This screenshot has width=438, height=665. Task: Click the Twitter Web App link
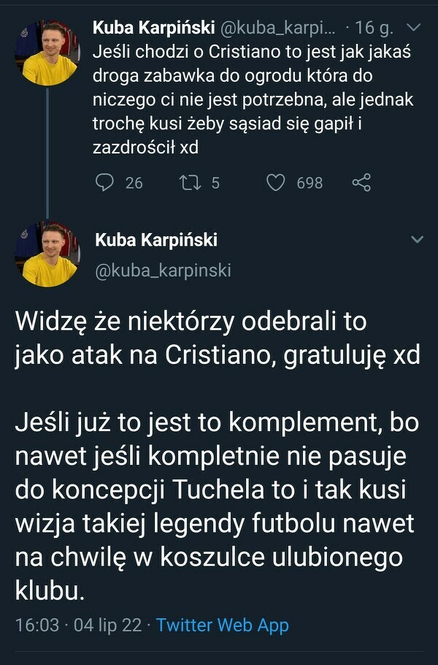223,626
